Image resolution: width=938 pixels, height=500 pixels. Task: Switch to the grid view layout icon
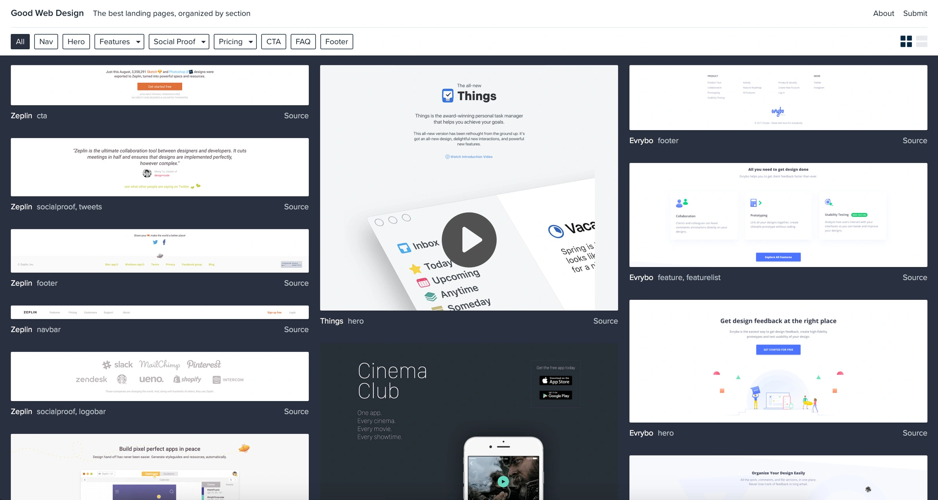(x=906, y=41)
